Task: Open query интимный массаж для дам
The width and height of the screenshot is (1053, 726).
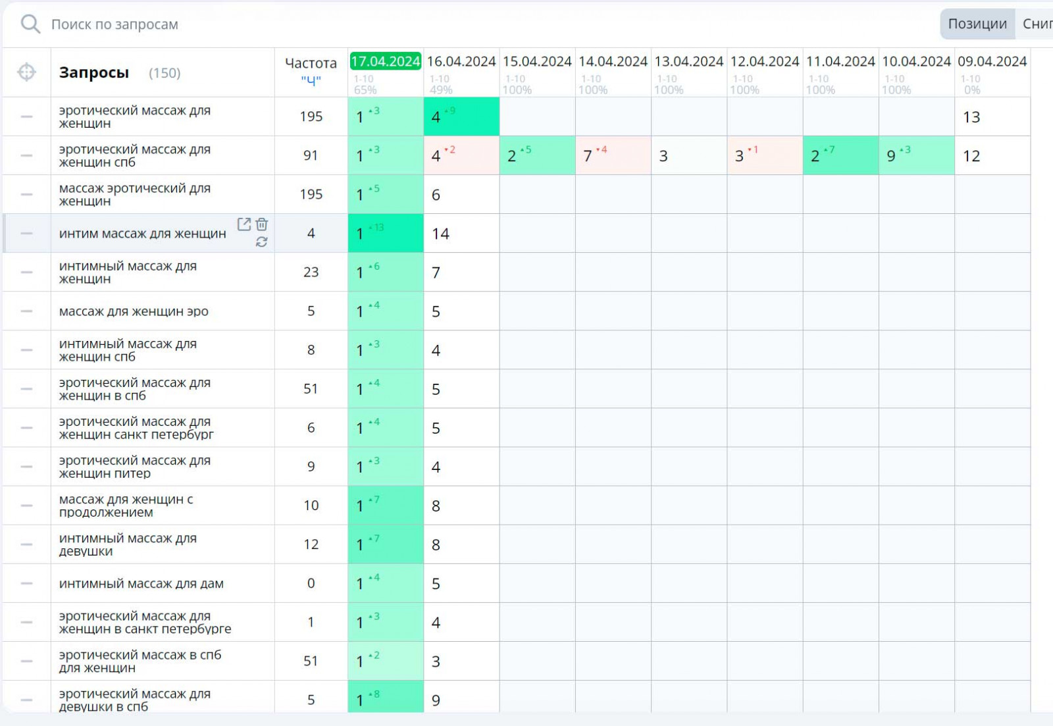Action: (141, 584)
